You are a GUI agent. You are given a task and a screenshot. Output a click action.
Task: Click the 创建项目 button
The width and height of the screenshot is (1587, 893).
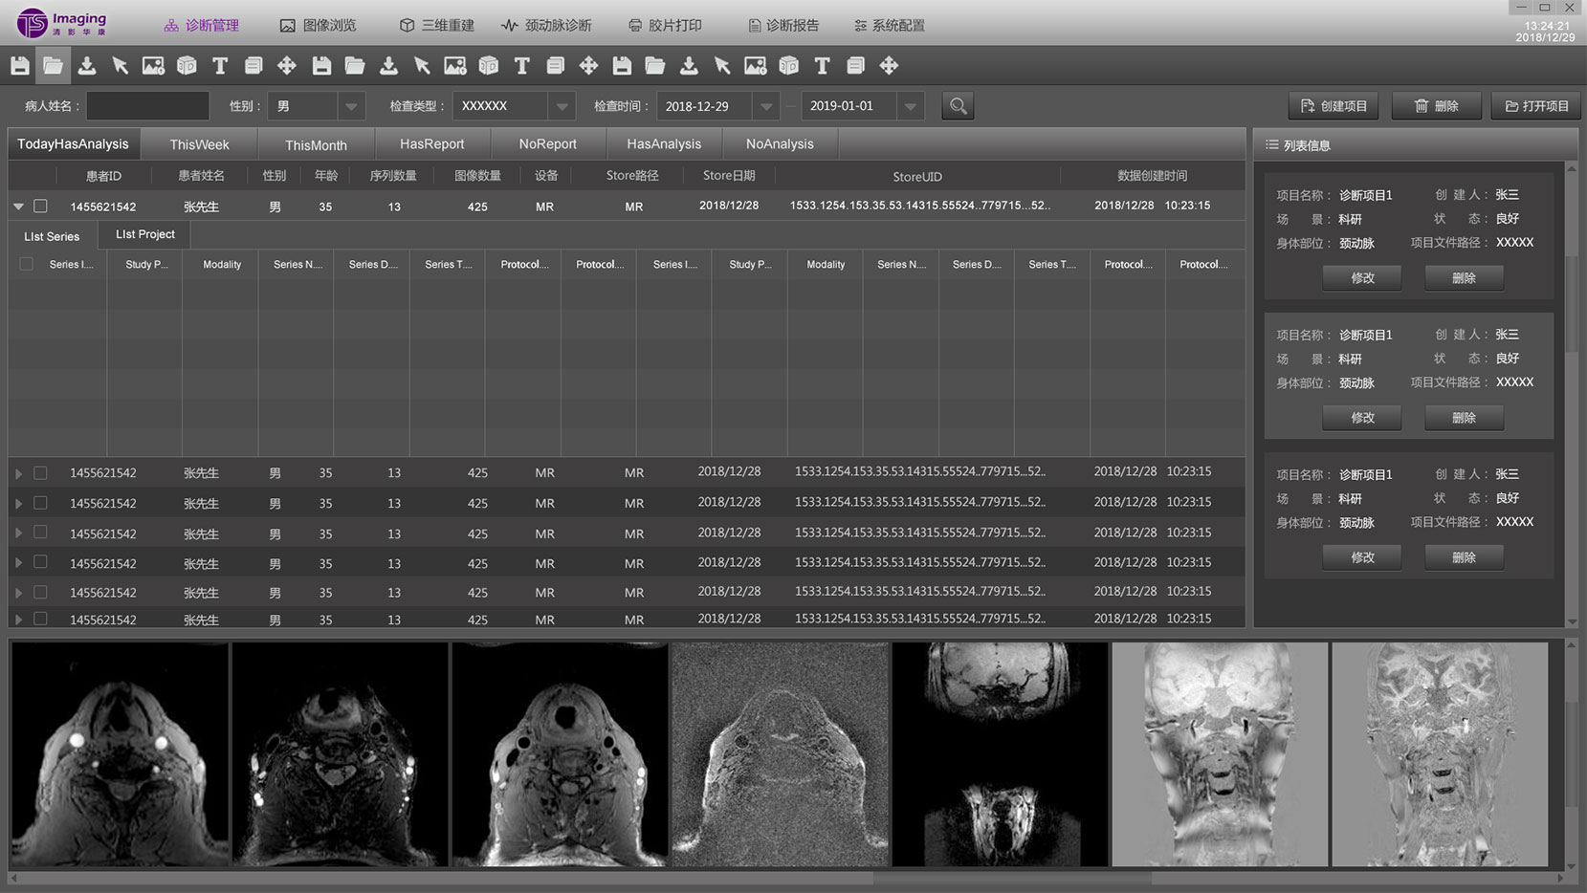pos(1334,106)
